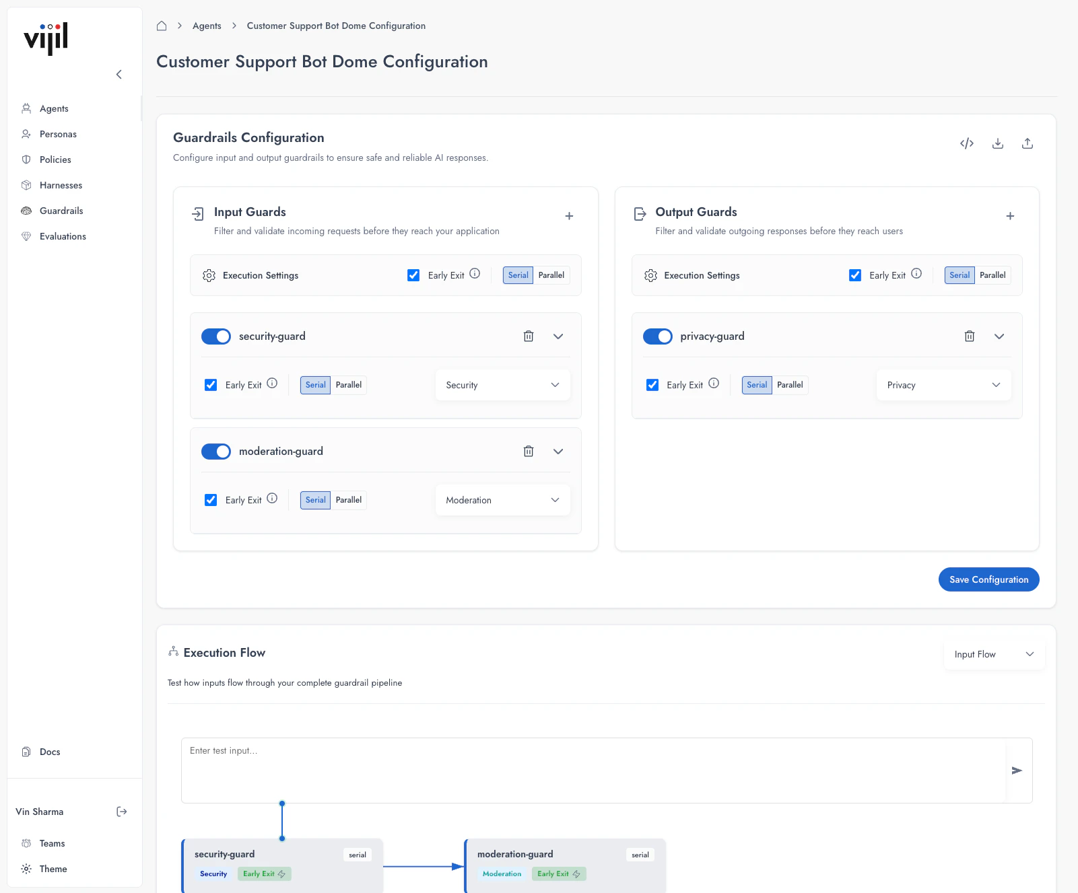Uncheck Early Exit for moderation-guard
Screen dimensions: 1078x893
click(211, 500)
